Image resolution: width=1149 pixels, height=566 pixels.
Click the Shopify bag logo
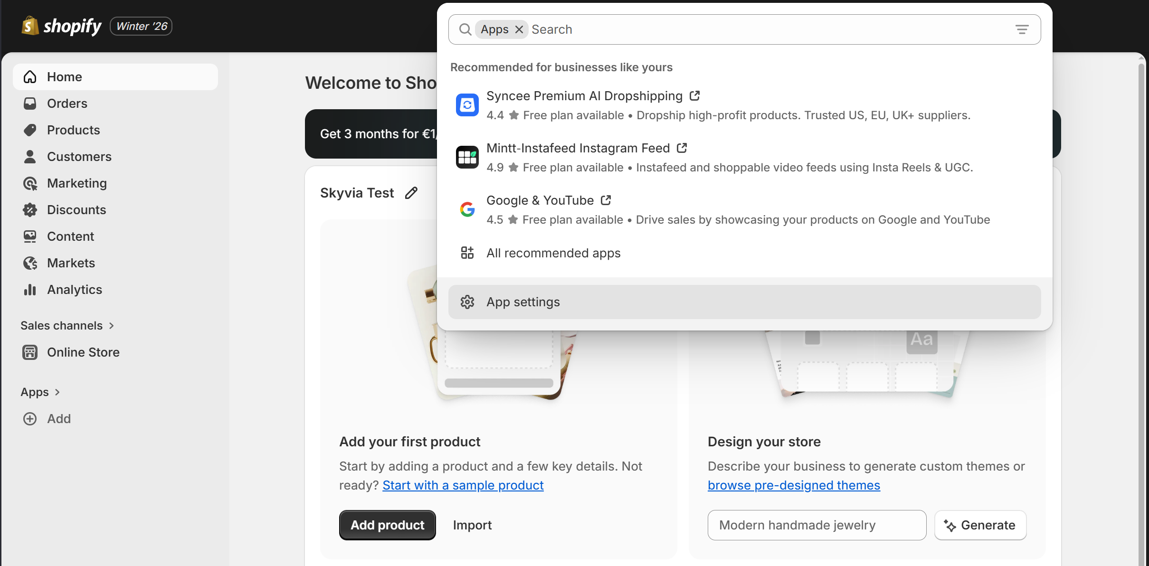tap(29, 26)
